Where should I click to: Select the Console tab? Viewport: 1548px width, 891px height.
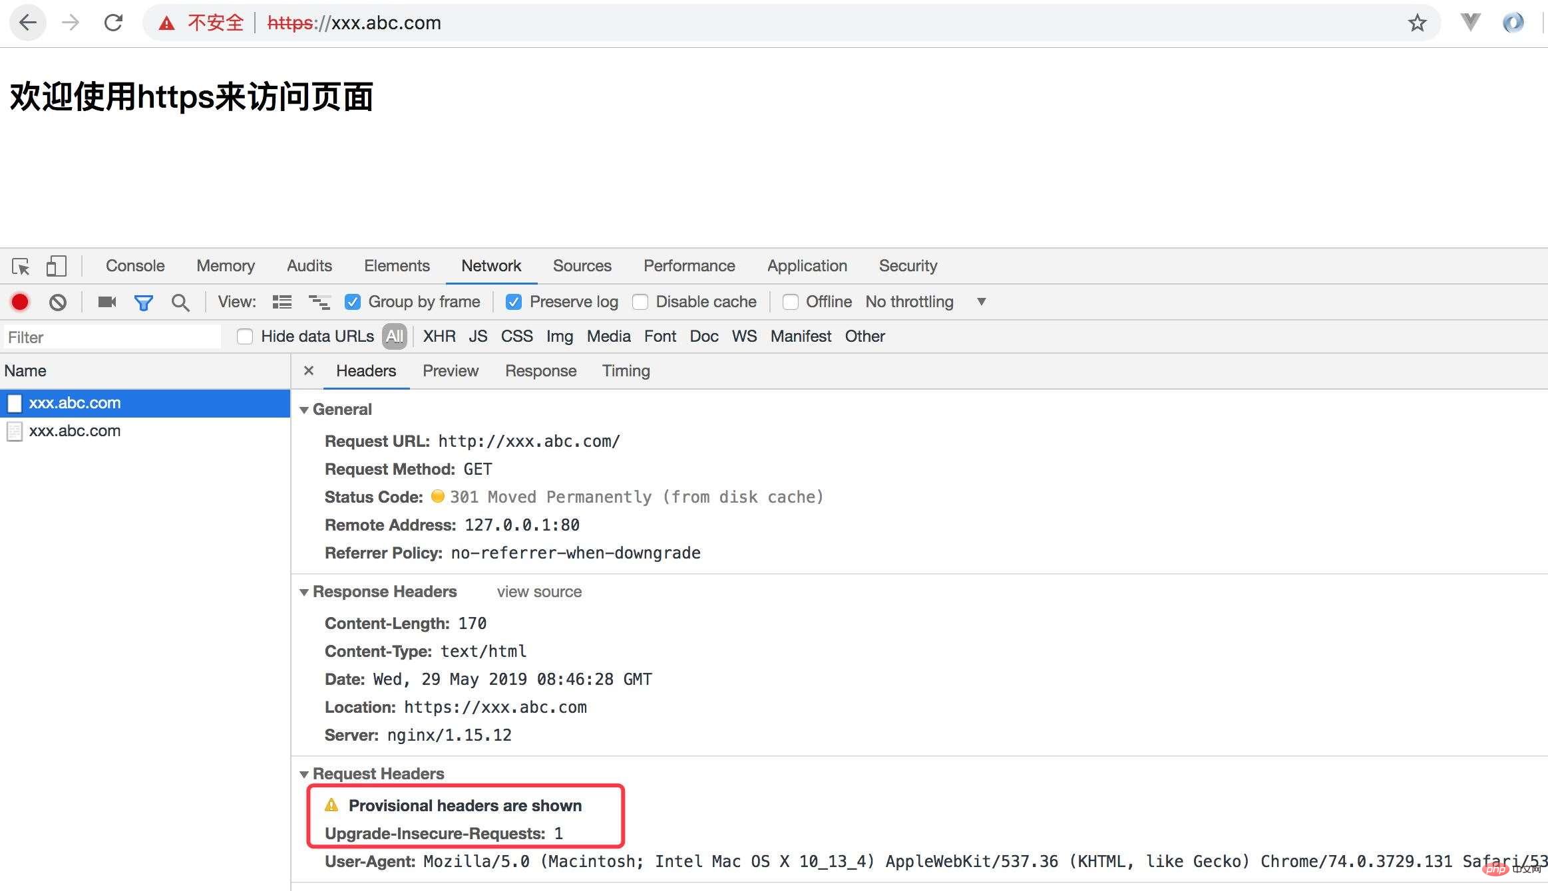[135, 265]
